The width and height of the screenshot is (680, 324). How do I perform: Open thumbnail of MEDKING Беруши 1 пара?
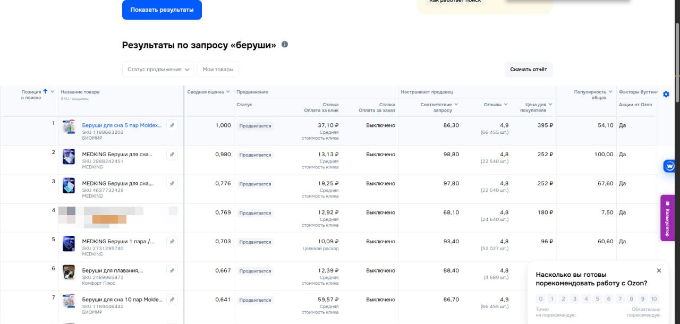pos(69,244)
